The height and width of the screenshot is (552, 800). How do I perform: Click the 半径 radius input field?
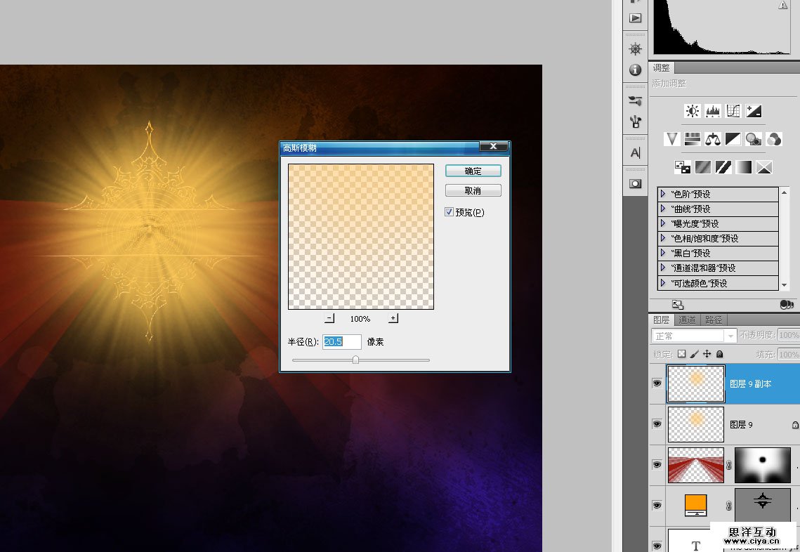341,342
